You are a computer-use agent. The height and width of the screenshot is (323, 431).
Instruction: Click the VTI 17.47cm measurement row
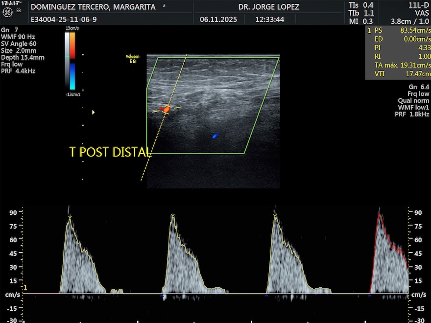click(x=398, y=74)
